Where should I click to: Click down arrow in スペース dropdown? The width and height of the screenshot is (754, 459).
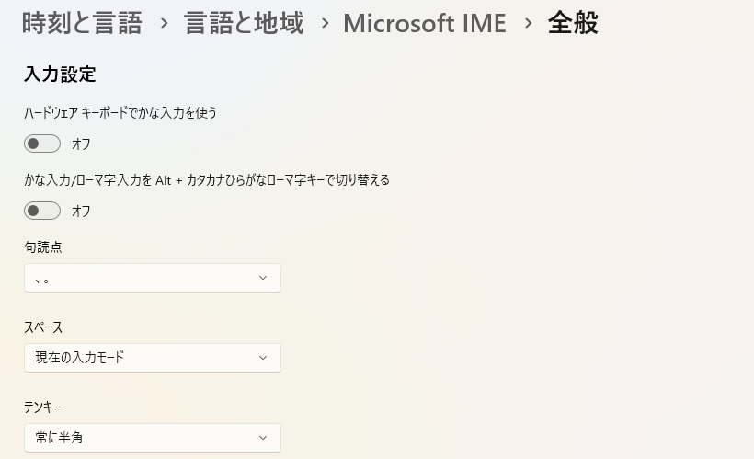tap(263, 358)
